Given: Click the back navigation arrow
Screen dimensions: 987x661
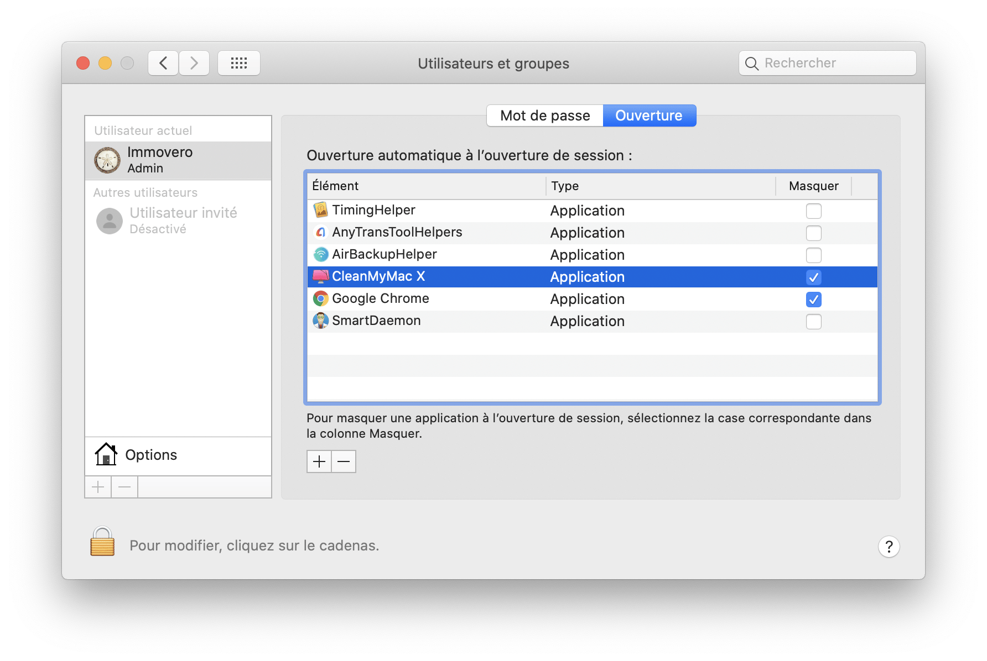Looking at the screenshot, I should (163, 63).
